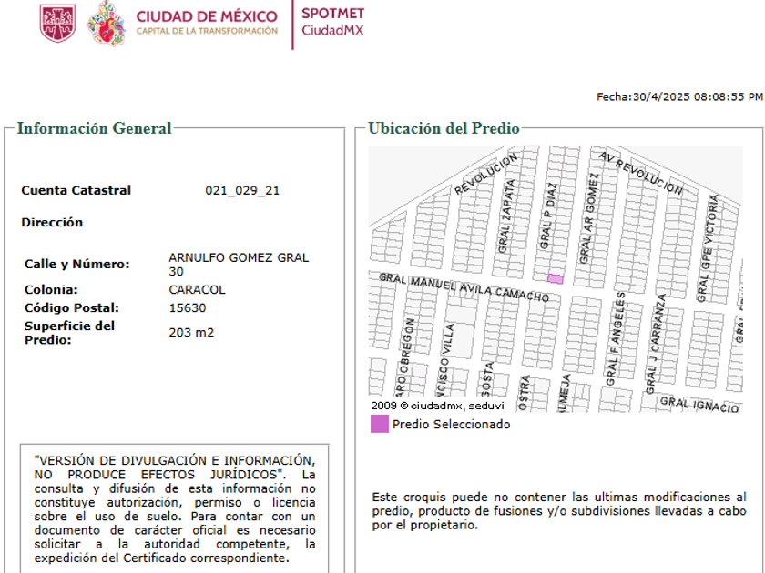This screenshot has width=765, height=573.
Task: Click the Ciudad de México coat of arms logo
Action: pos(57,24)
